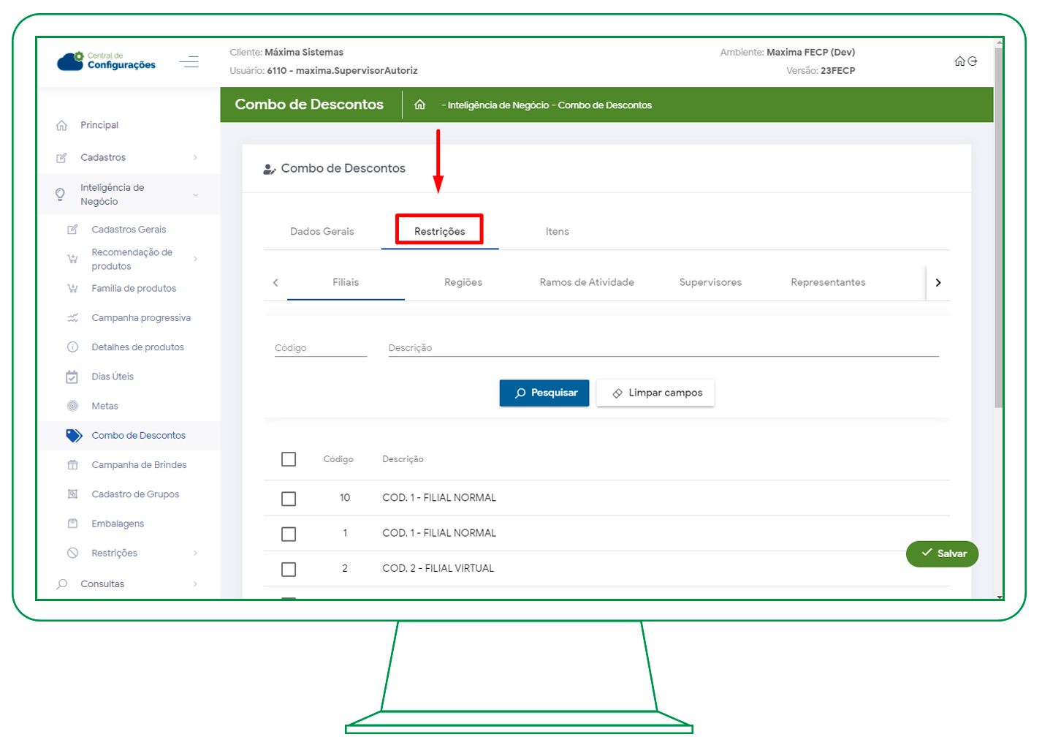Toggle the select-all checkbox in table header

[x=289, y=459]
